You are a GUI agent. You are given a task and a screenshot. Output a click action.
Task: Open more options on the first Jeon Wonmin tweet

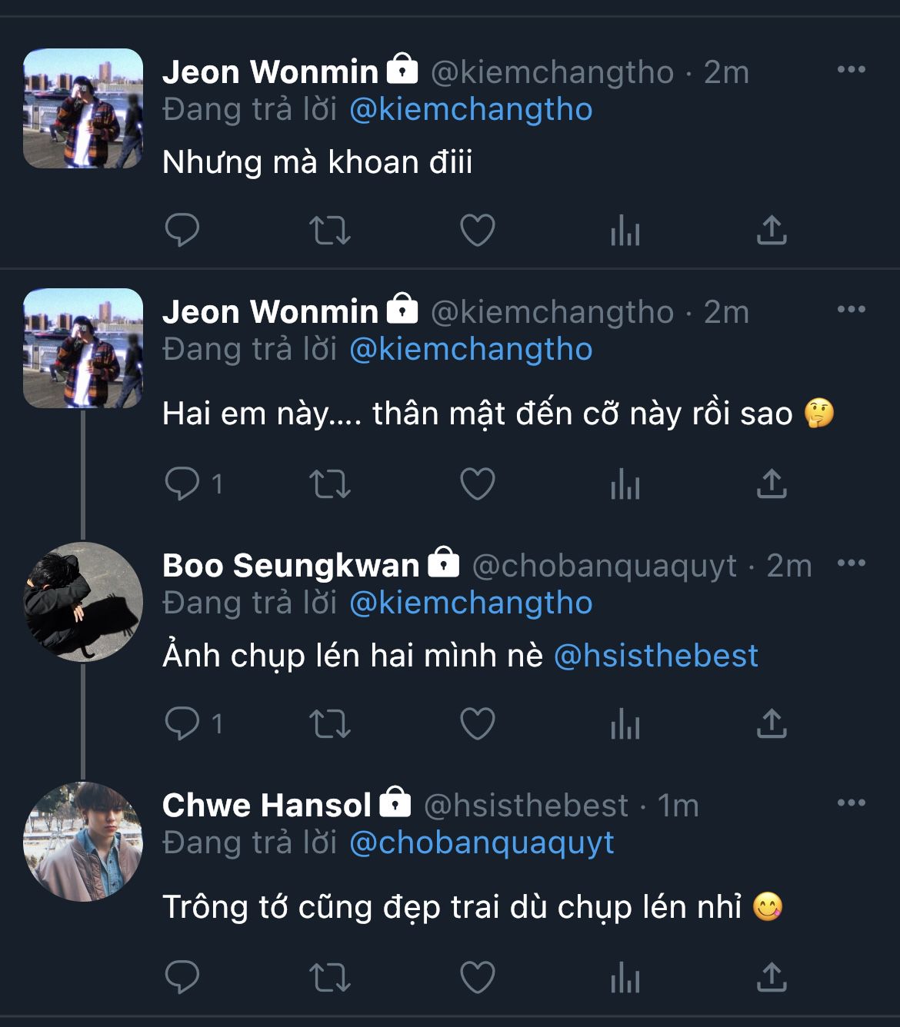pos(851,70)
